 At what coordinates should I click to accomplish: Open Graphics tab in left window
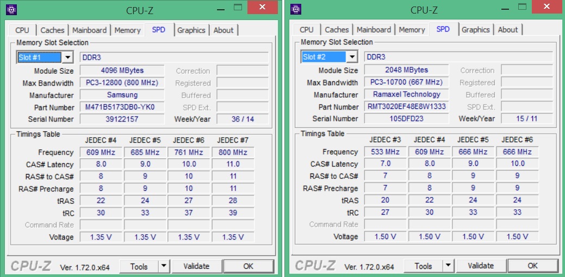(191, 30)
